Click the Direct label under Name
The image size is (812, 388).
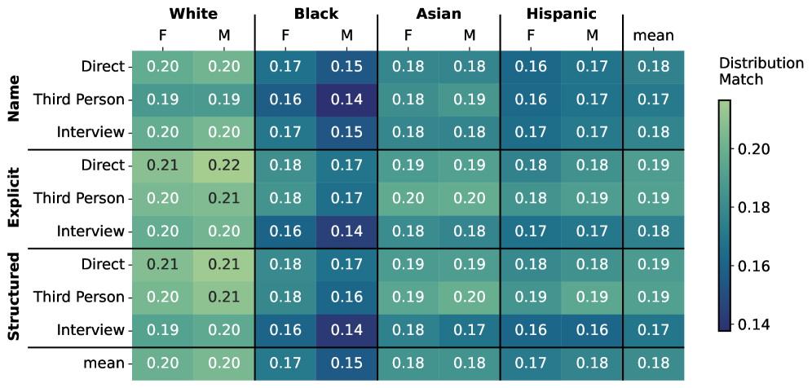(x=102, y=66)
